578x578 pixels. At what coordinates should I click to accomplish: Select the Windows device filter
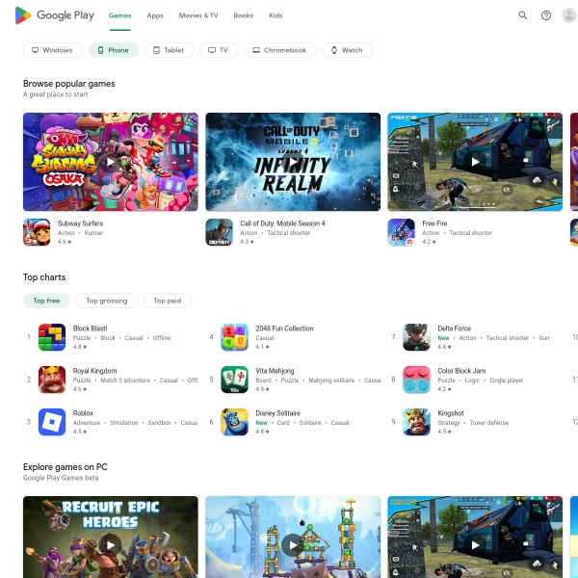point(53,50)
